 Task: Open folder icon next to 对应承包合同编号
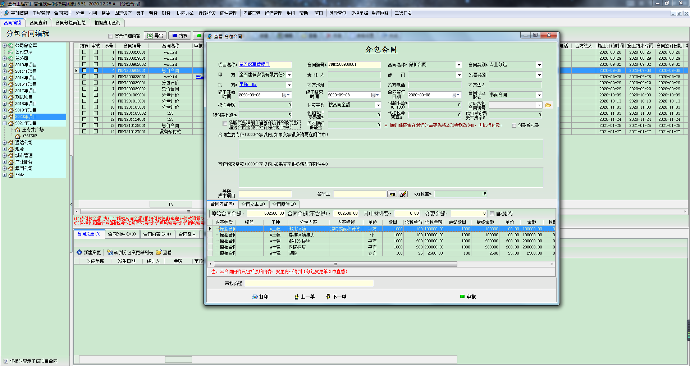(x=548, y=105)
